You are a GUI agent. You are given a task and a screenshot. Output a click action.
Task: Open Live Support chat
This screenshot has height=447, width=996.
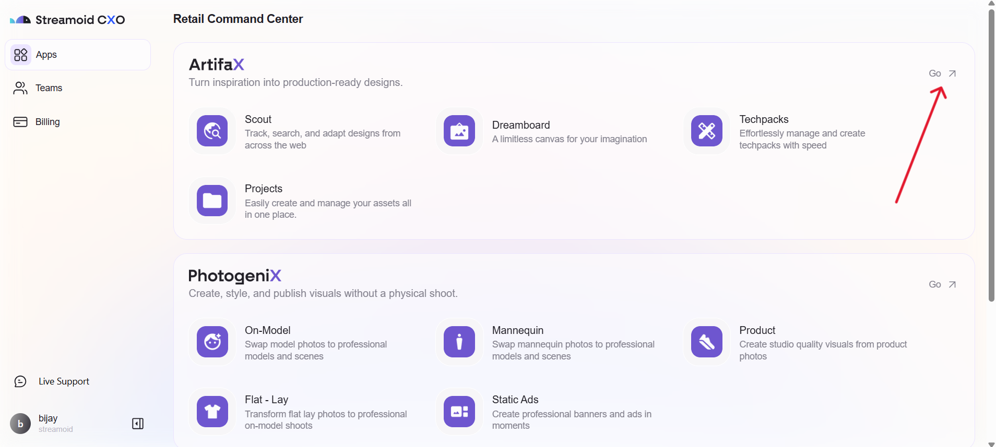coord(63,381)
